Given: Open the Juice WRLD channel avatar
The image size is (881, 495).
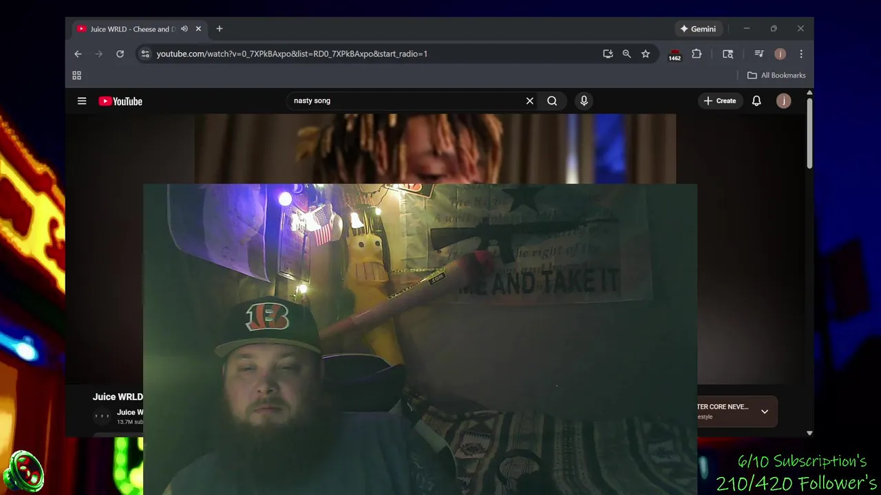Looking at the screenshot, I should click(x=102, y=416).
